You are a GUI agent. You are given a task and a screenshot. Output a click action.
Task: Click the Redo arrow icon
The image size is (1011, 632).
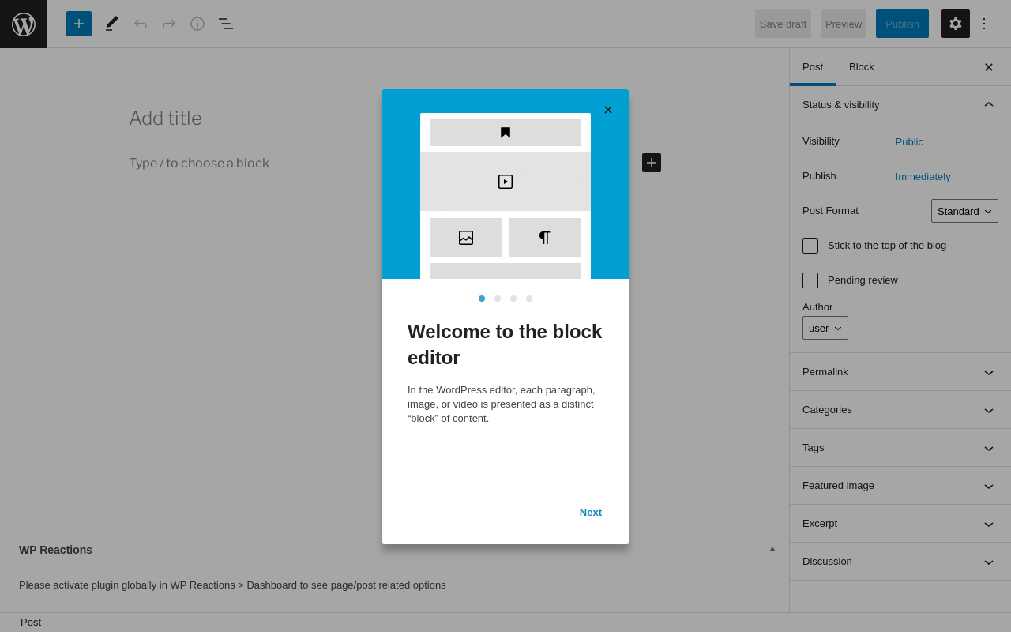coord(169,24)
